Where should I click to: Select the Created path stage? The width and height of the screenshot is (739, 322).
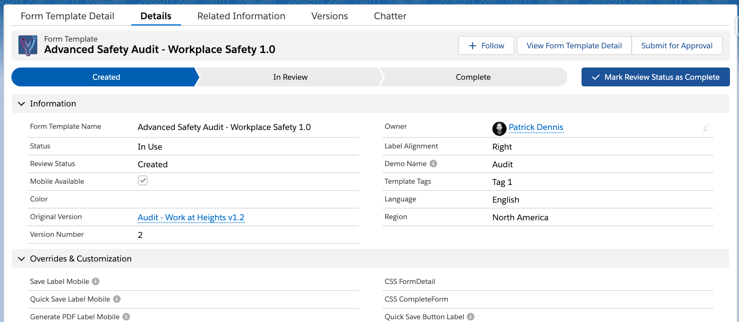point(106,77)
